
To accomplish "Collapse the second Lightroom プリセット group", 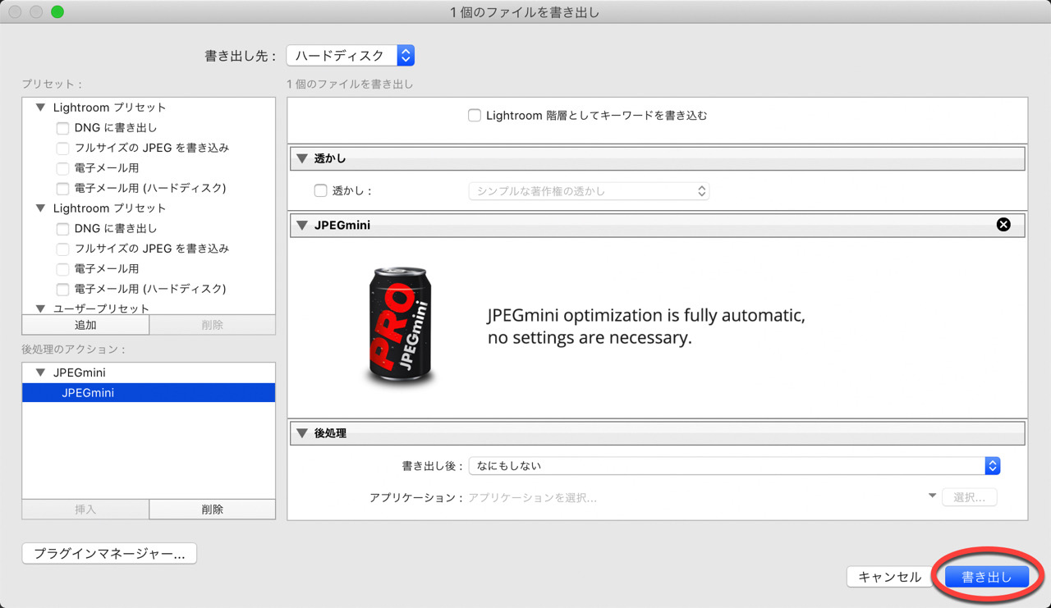I will click(40, 208).
